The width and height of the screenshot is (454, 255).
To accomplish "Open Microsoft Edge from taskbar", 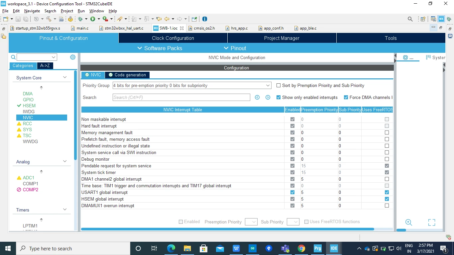I will tap(171, 248).
